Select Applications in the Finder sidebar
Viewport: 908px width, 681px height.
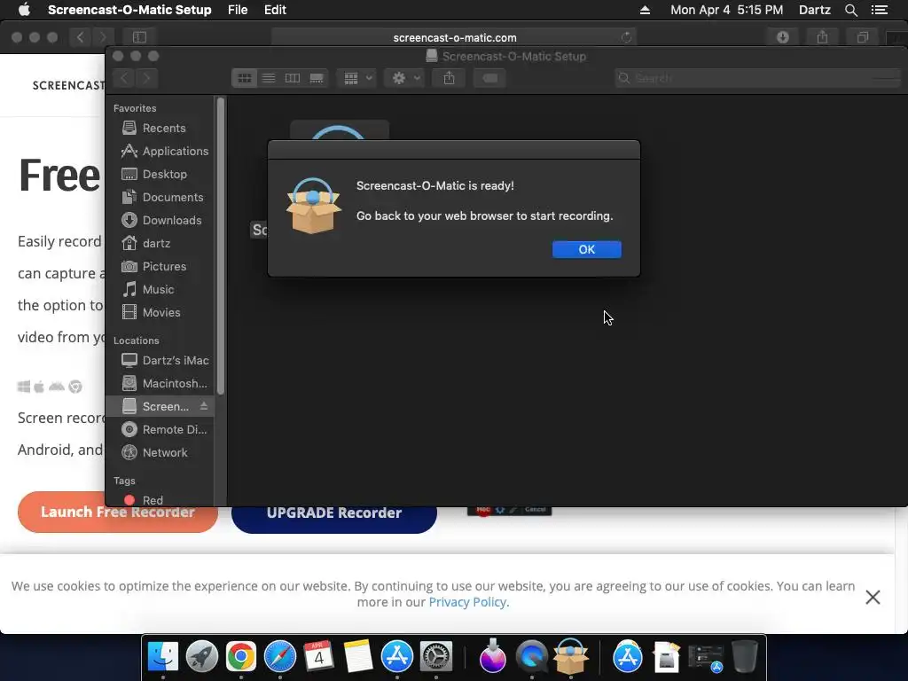[x=160, y=151]
